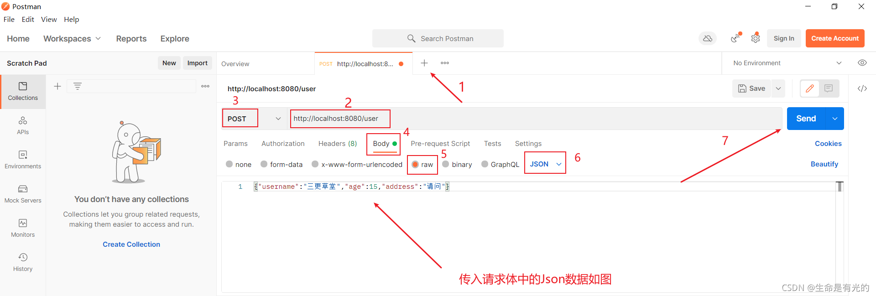This screenshot has width=876, height=296.
Task: Open the settings gear icon in the header
Action: tap(756, 38)
